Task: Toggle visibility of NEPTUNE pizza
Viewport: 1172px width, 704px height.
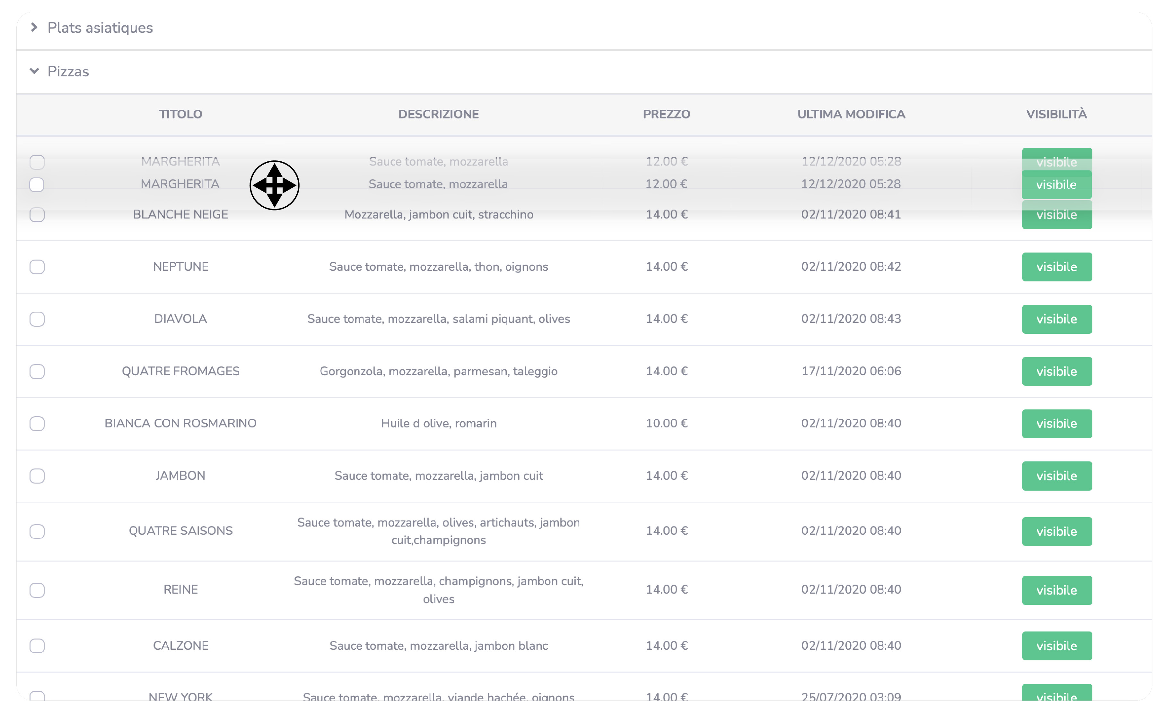Action: click(1056, 267)
